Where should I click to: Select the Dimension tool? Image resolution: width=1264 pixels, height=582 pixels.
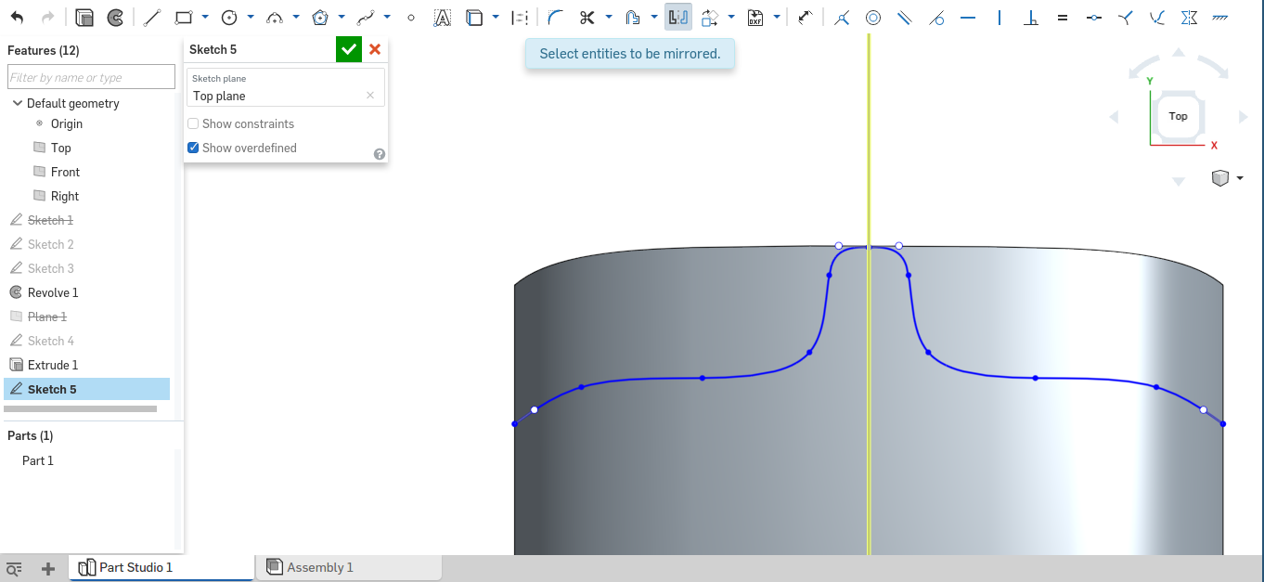coord(806,17)
